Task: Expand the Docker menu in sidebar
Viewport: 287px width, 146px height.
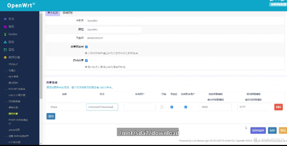Action: (x=13, y=34)
